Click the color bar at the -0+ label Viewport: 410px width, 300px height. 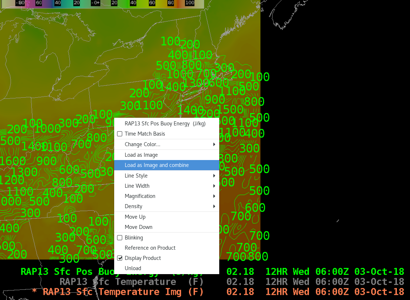(95, 3)
